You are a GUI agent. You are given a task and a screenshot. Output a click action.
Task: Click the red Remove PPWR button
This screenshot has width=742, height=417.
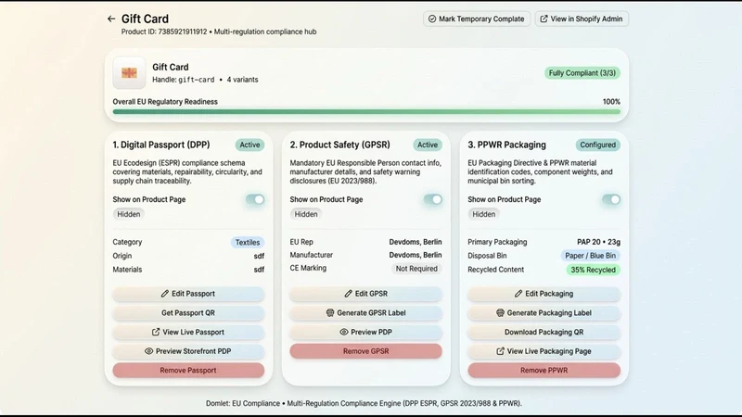click(x=544, y=370)
